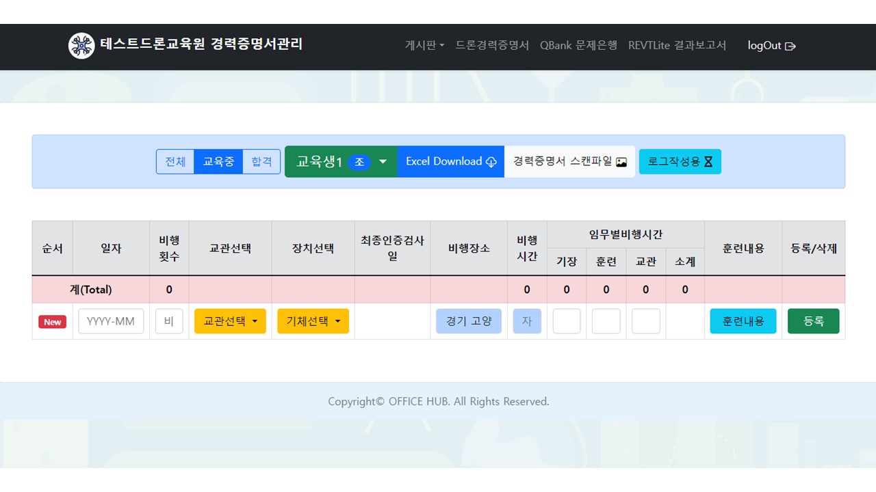The width and height of the screenshot is (876, 492).
Task: Click the 경기 고양 flight location button
Action: tap(469, 321)
